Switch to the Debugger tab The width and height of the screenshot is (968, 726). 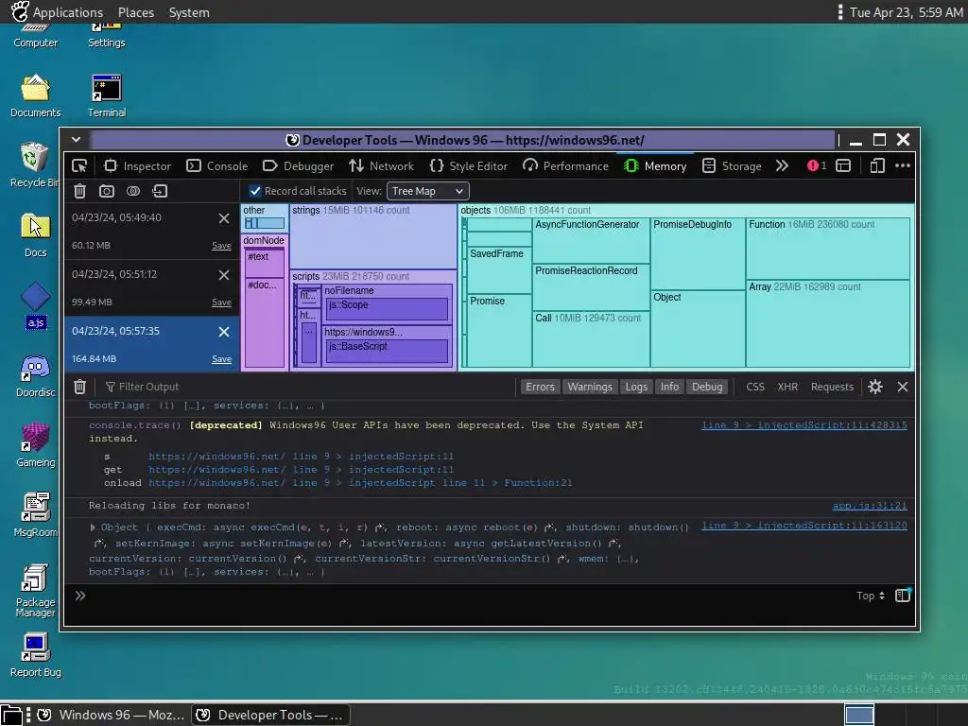click(299, 166)
